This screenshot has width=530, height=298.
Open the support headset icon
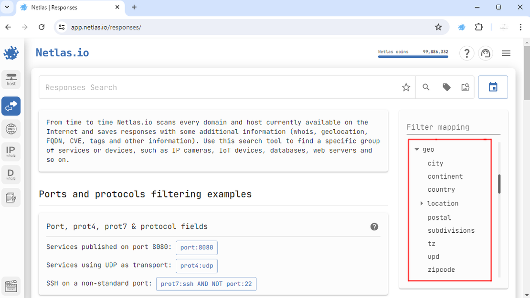486,53
